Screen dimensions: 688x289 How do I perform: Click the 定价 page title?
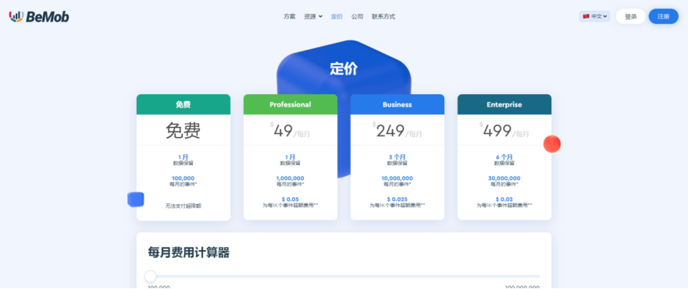coord(344,69)
